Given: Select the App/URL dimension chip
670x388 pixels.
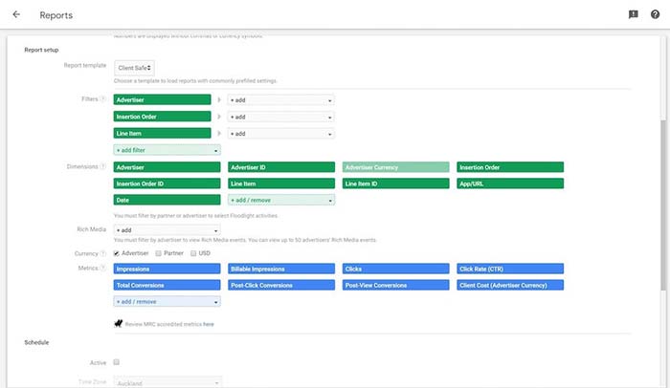Looking at the screenshot, I should 510,183.
